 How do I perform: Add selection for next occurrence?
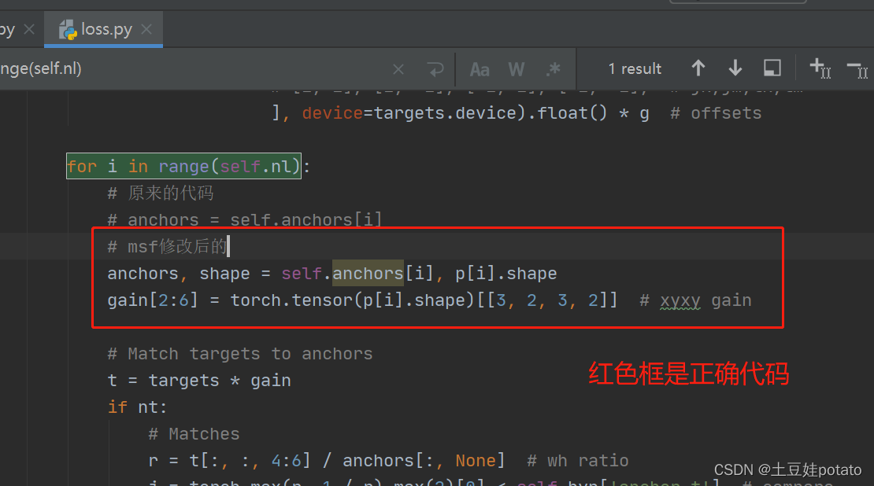(820, 68)
